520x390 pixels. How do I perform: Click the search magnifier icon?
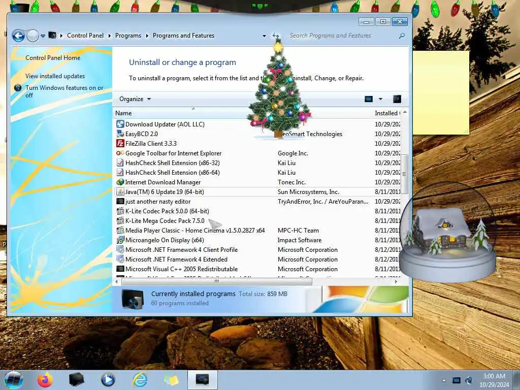pyautogui.click(x=402, y=36)
